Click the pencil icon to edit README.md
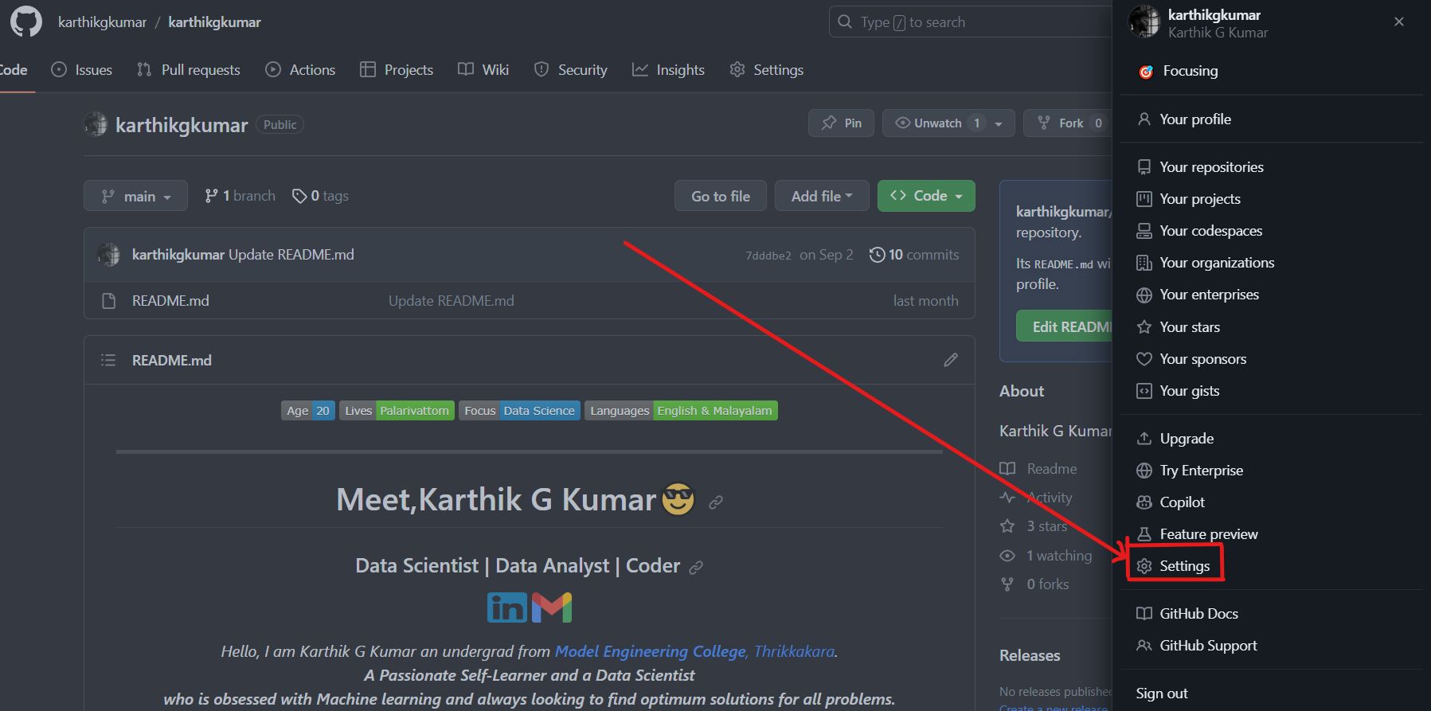1431x711 pixels. pos(950,360)
